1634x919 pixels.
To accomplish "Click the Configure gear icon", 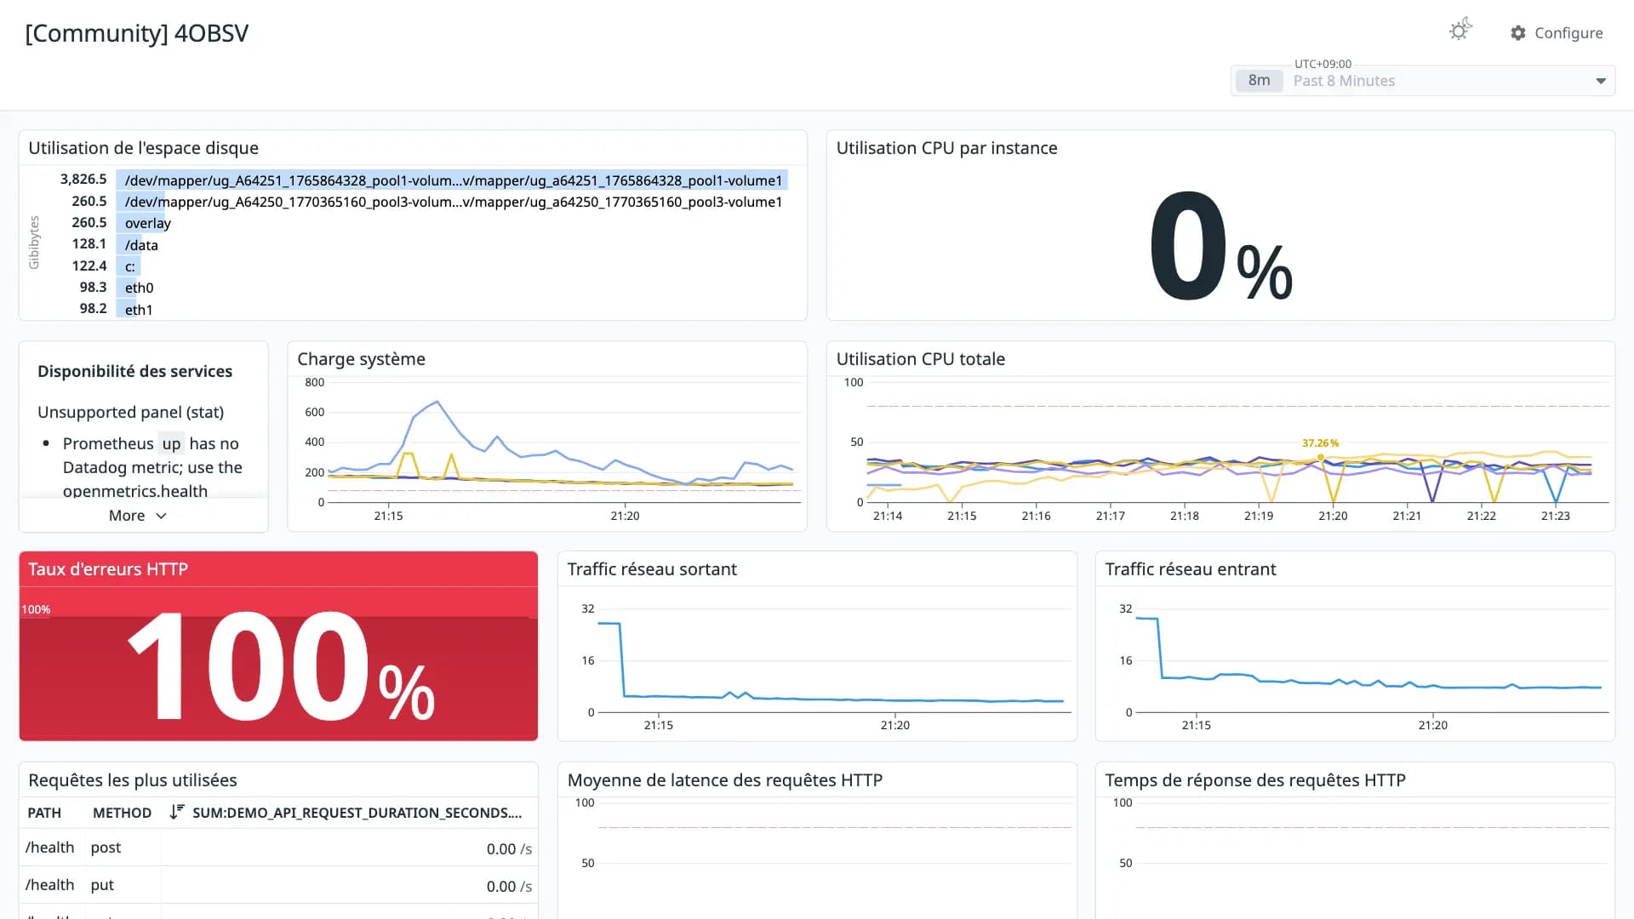I will (x=1518, y=32).
